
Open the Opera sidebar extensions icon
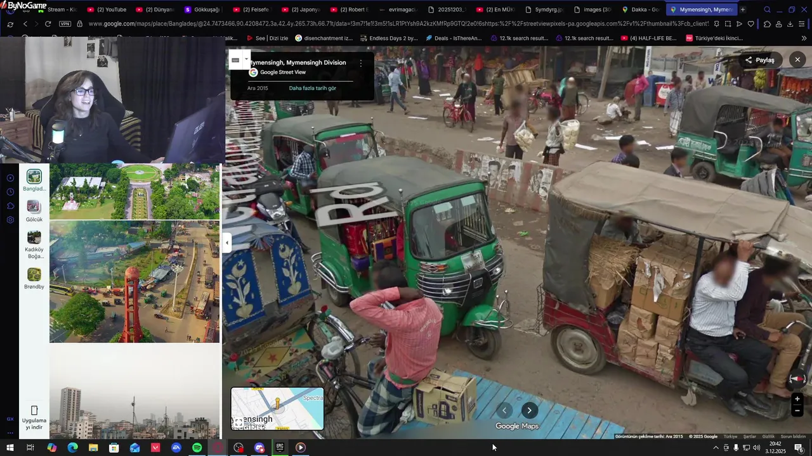[10, 206]
